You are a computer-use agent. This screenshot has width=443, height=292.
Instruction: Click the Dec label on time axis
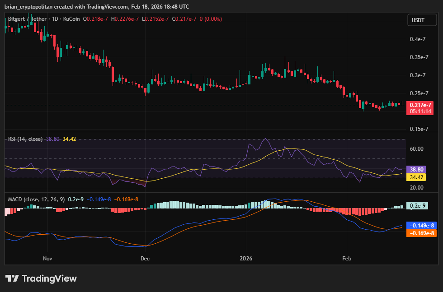coord(145,259)
